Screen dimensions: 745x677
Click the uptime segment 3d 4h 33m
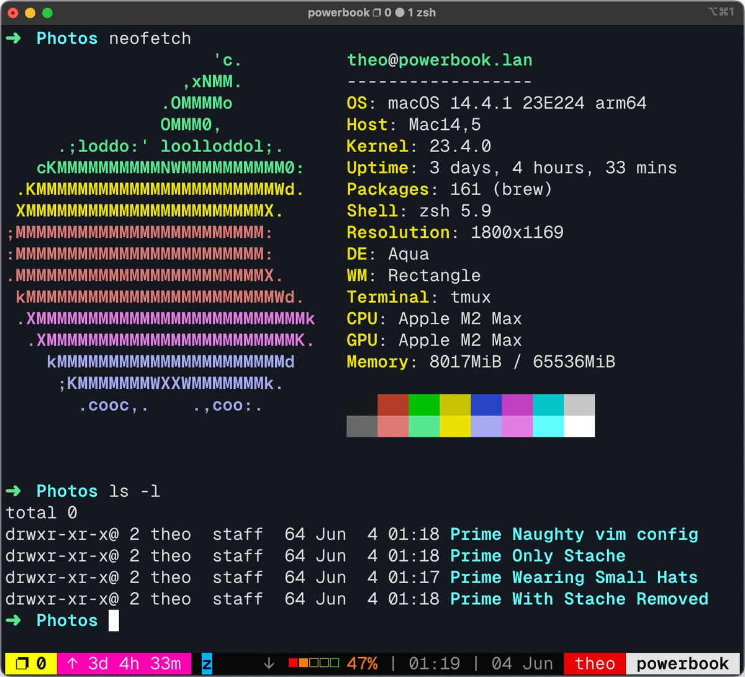pyautogui.click(x=124, y=663)
